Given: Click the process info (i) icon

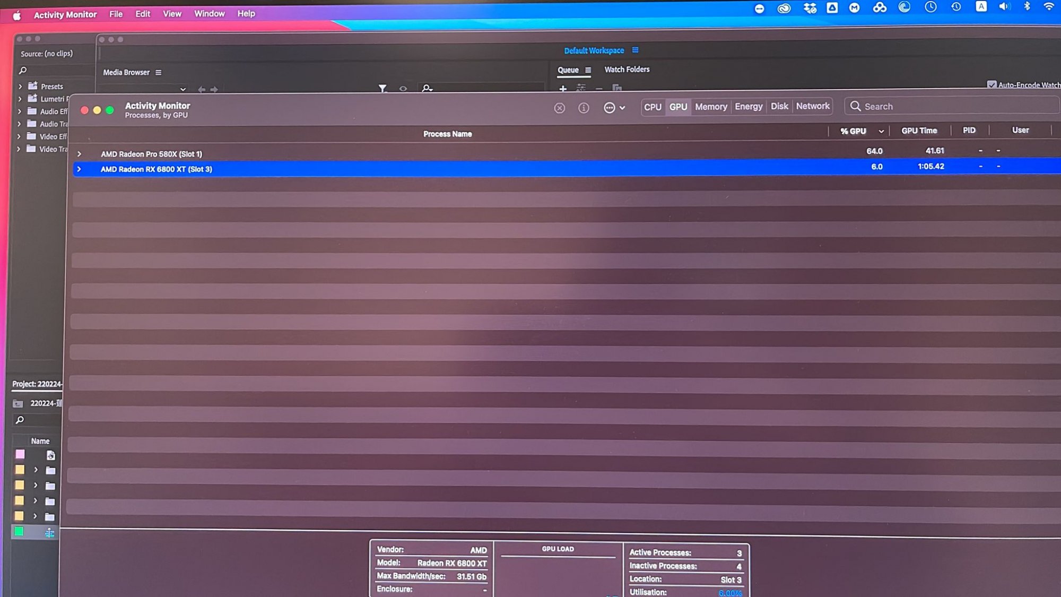Looking at the screenshot, I should point(584,108).
